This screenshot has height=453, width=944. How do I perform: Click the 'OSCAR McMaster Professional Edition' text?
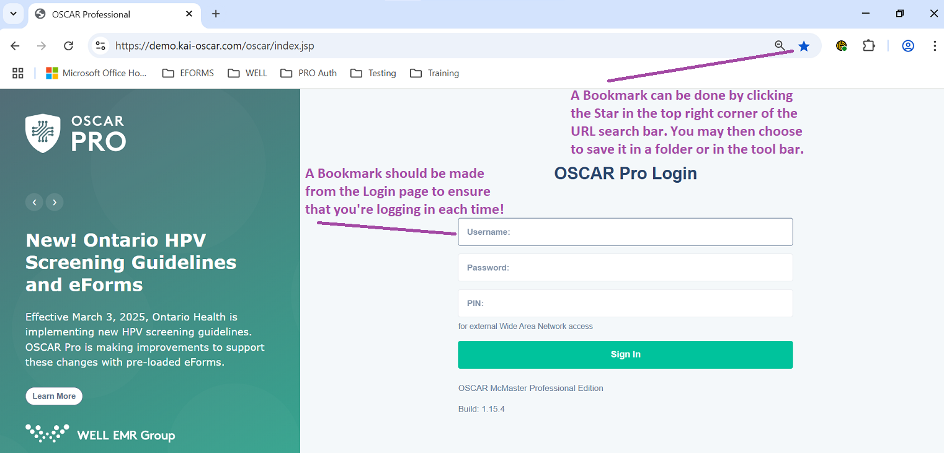[x=531, y=388]
